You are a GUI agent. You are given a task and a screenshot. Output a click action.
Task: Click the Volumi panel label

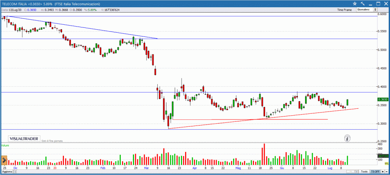[x=5, y=145]
